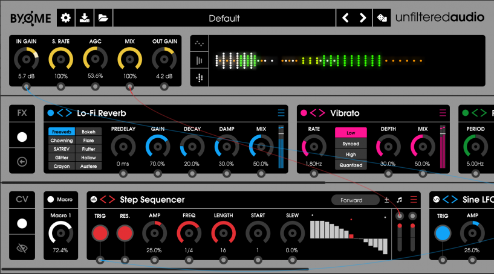Screen dimensions: 494x274
Task: Go to the previous preset arrow
Action: coord(345,18)
